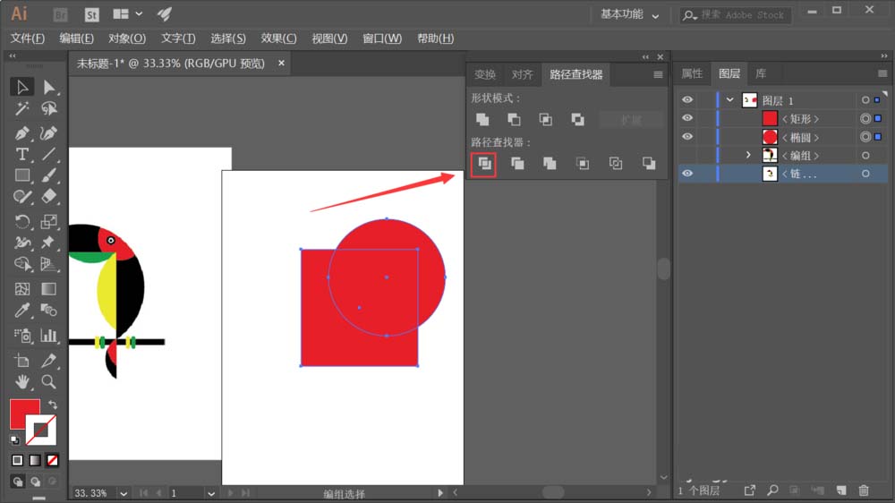Click the Outline pathfinder button
The image size is (895, 503).
click(x=616, y=164)
